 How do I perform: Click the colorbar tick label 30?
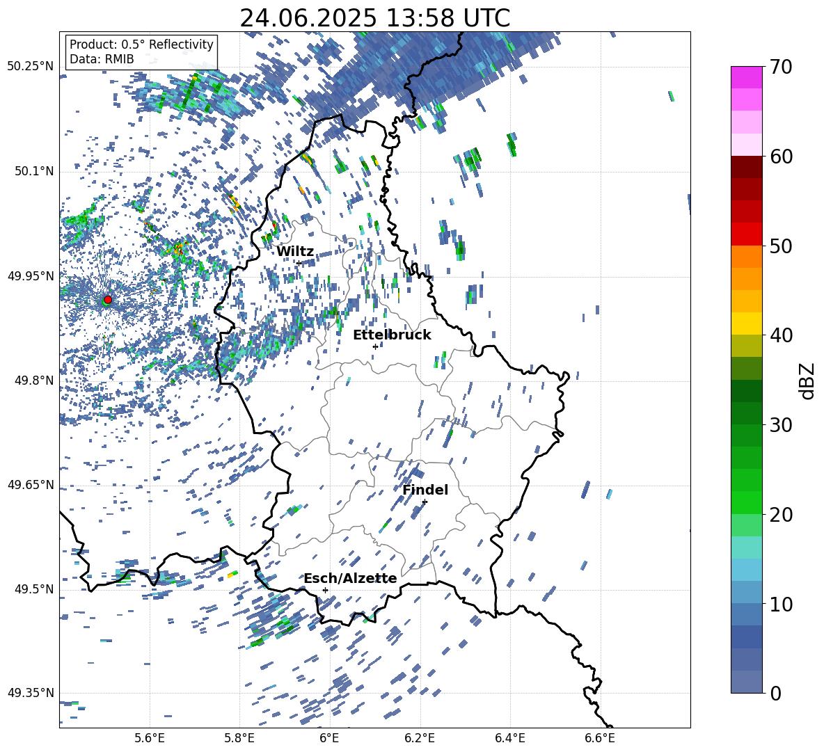781,425
